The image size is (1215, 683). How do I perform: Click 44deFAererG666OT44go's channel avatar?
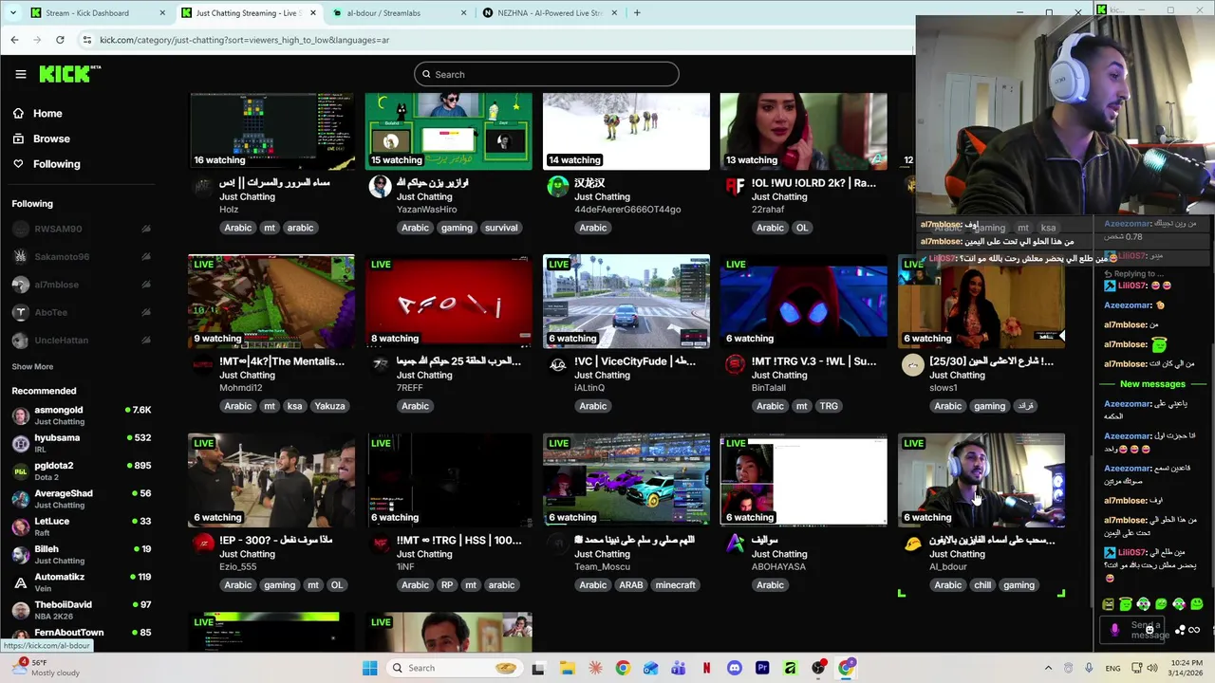[558, 187]
